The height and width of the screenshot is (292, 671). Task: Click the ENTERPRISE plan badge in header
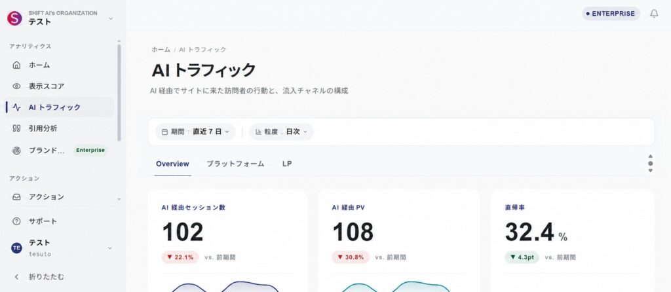[611, 14]
